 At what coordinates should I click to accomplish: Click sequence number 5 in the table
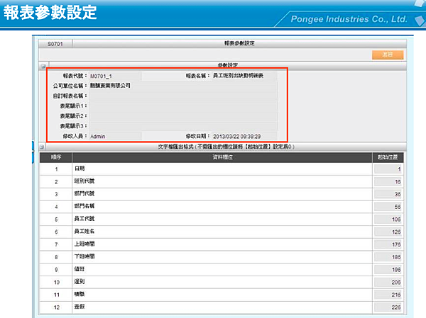(x=56, y=220)
